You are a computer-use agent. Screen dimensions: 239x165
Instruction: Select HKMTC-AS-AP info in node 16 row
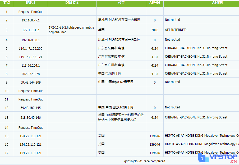(202, 144)
